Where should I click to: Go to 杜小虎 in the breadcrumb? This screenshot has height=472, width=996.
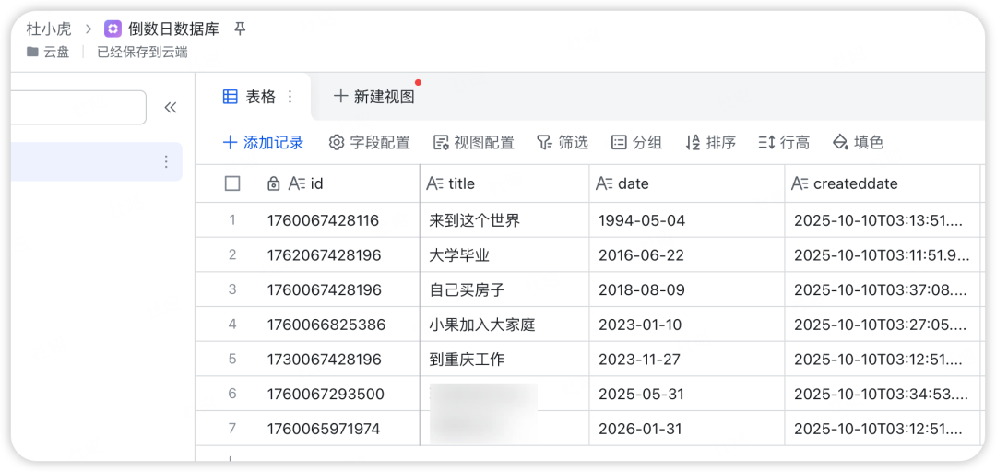tap(49, 29)
